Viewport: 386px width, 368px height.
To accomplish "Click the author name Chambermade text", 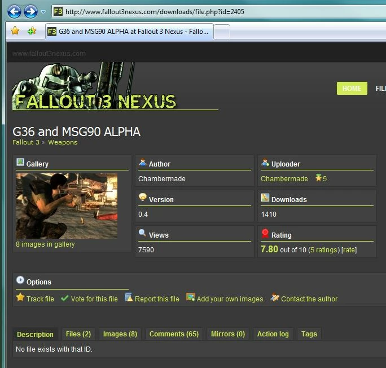I will pos(162,179).
